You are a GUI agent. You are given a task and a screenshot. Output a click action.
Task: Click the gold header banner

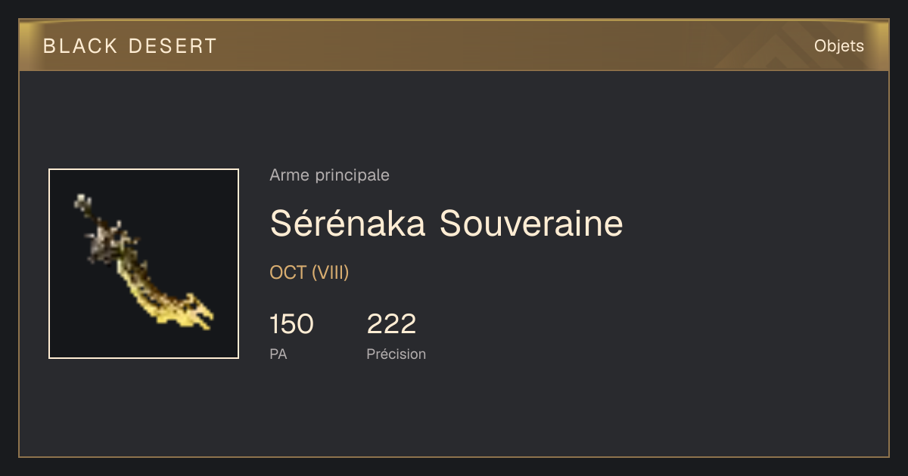[454, 45]
